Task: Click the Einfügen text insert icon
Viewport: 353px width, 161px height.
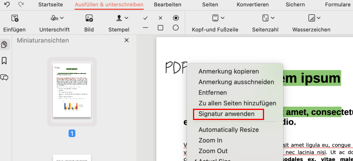Action: [x=15, y=18]
